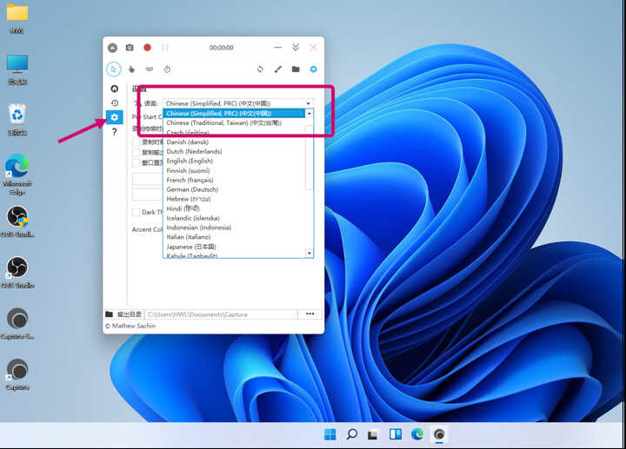Open the Home tab in sidebar
The width and height of the screenshot is (626, 449).
pyautogui.click(x=115, y=89)
